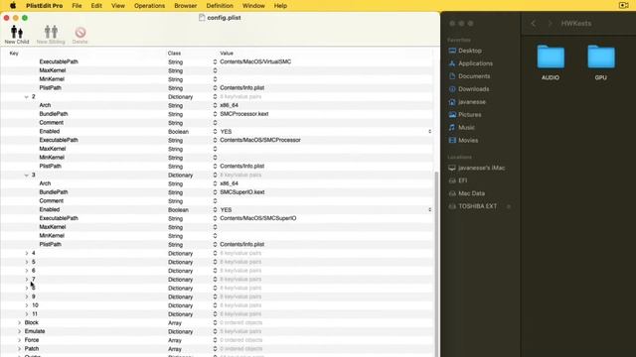The height and width of the screenshot is (357, 636).
Task: Open class stepper for item 2 Dictionary
Action: 215,97
